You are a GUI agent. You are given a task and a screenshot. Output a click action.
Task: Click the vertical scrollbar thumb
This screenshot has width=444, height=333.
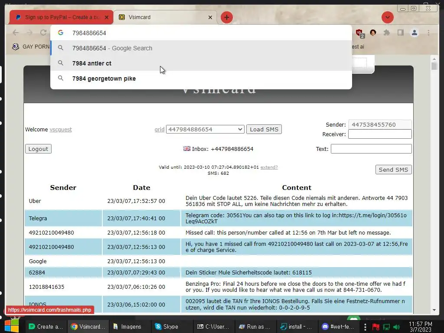(434, 66)
